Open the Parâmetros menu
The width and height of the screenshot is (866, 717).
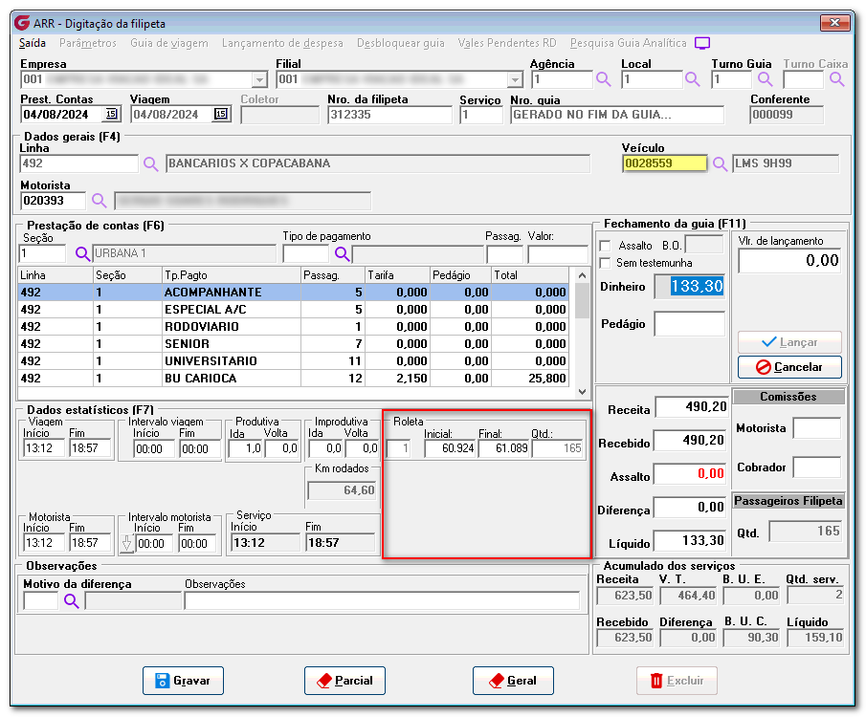[x=88, y=43]
